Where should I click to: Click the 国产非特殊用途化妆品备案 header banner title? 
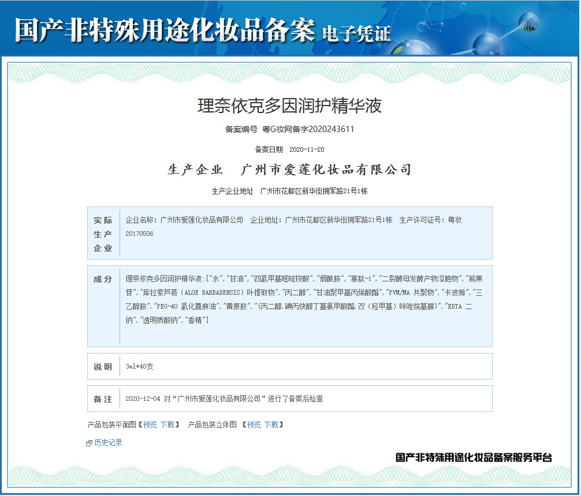165,29
